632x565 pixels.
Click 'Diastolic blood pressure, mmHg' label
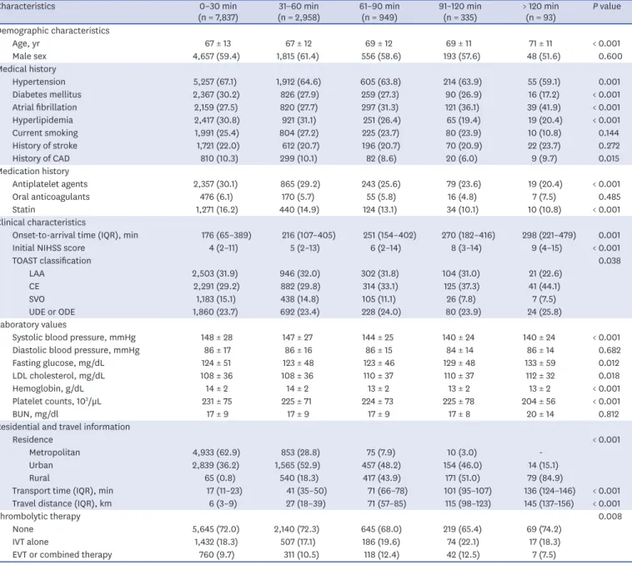76,350
